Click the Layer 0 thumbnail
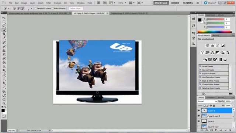 coord(204,121)
